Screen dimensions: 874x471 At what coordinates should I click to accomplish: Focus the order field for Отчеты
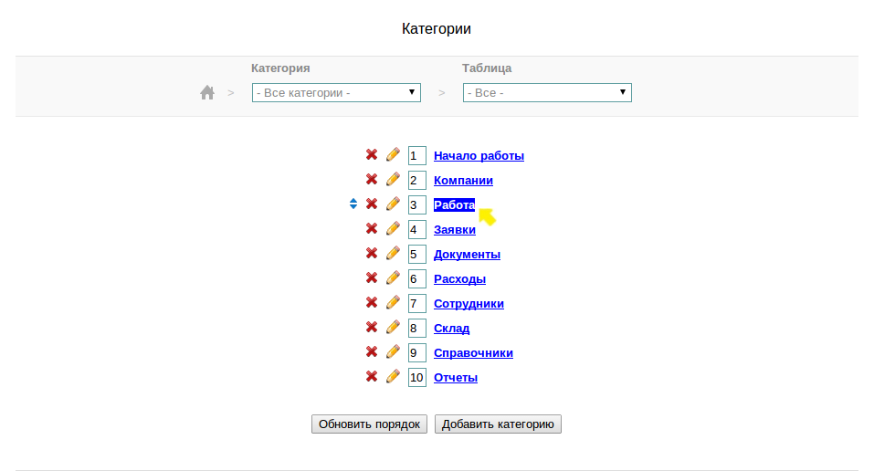pyautogui.click(x=416, y=377)
